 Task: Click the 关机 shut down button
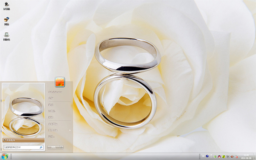54,147
